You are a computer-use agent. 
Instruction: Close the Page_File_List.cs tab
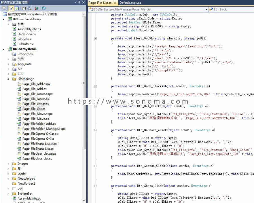click(115, 3)
